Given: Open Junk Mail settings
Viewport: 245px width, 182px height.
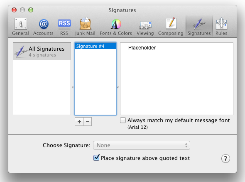Looking at the screenshot, I should [x=85, y=27].
